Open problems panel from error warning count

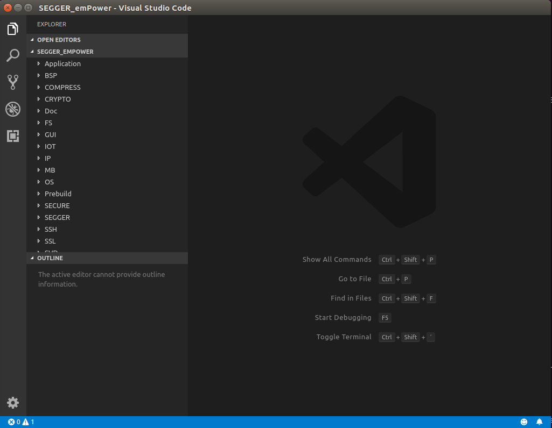click(x=21, y=422)
